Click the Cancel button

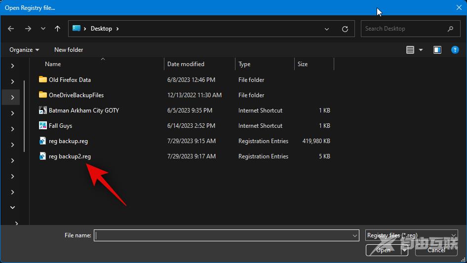tap(436, 250)
